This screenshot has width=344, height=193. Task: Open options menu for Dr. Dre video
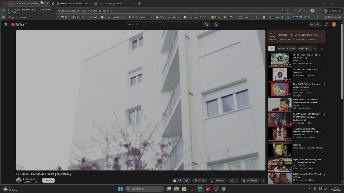point(324,70)
